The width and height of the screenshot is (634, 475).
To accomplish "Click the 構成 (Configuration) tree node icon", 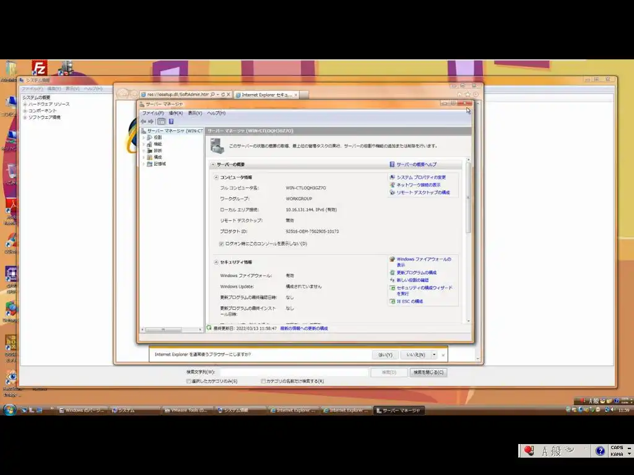I will [x=150, y=157].
